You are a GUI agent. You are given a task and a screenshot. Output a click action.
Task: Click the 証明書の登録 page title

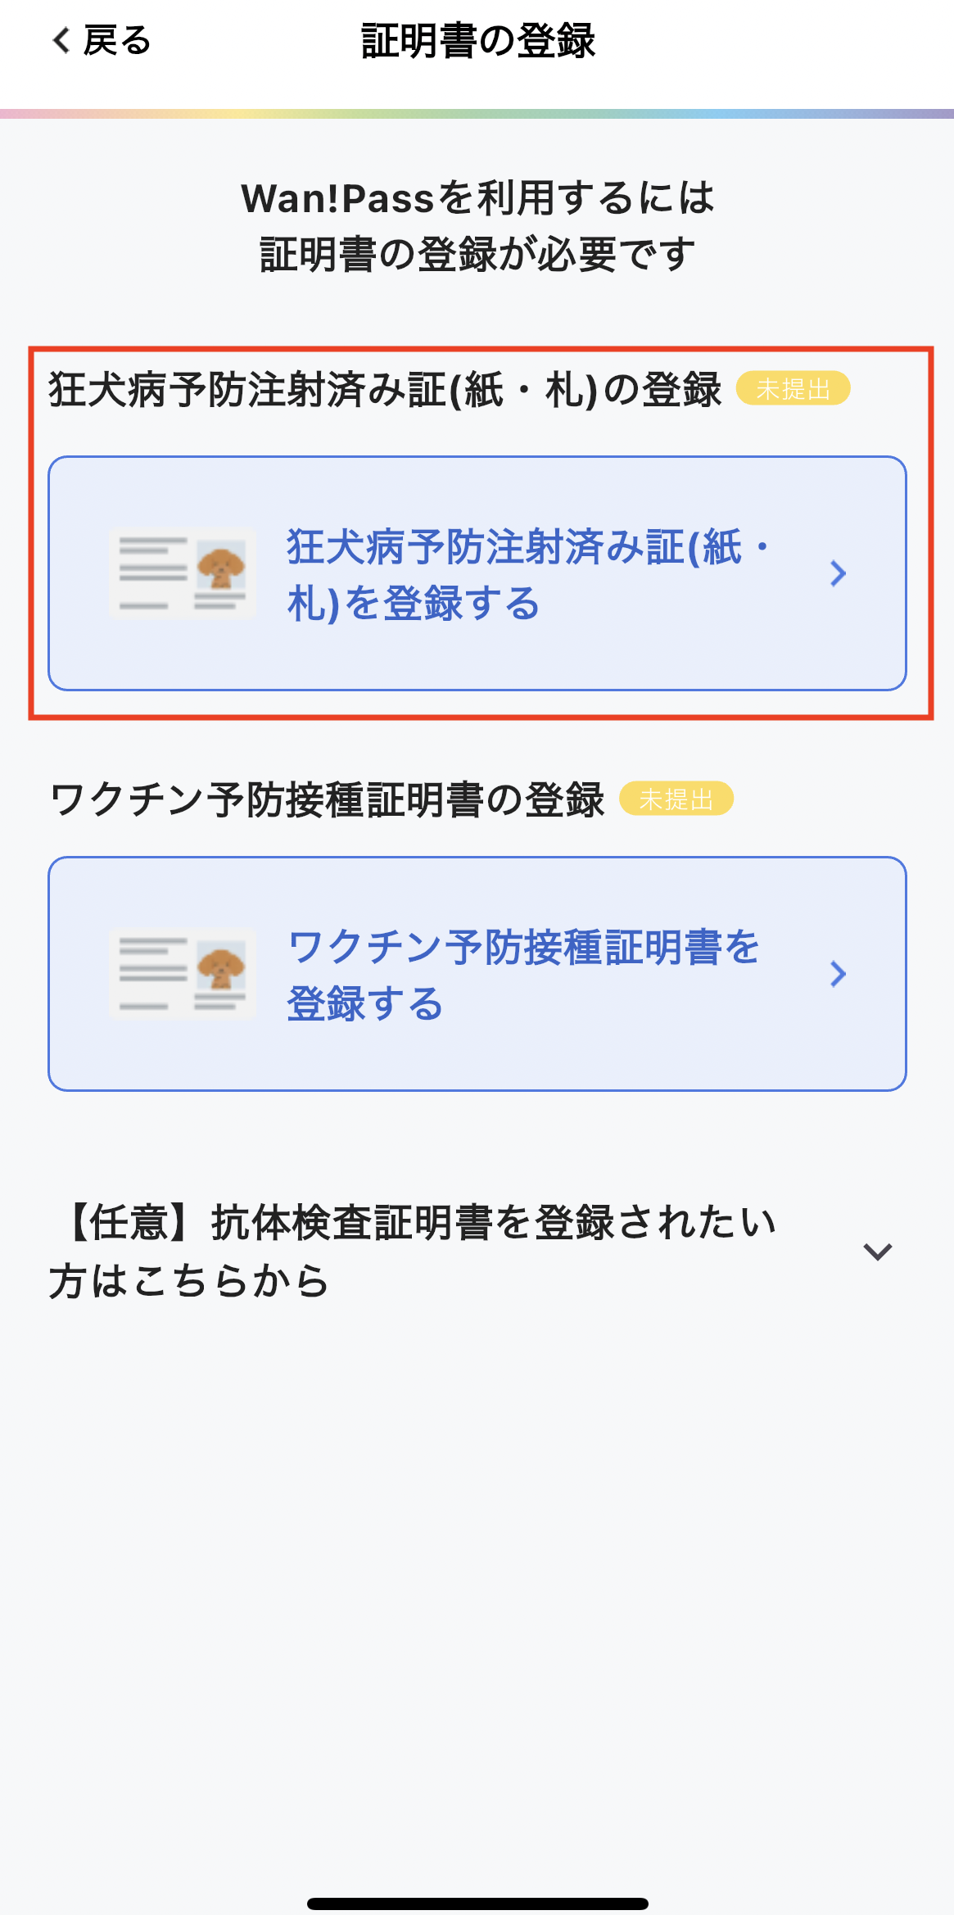coord(477,41)
